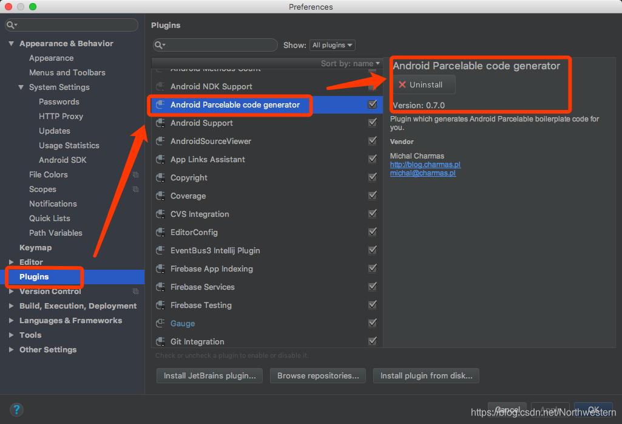Click Install plugin from disk button
Screen dimensions: 622x424
point(427,375)
